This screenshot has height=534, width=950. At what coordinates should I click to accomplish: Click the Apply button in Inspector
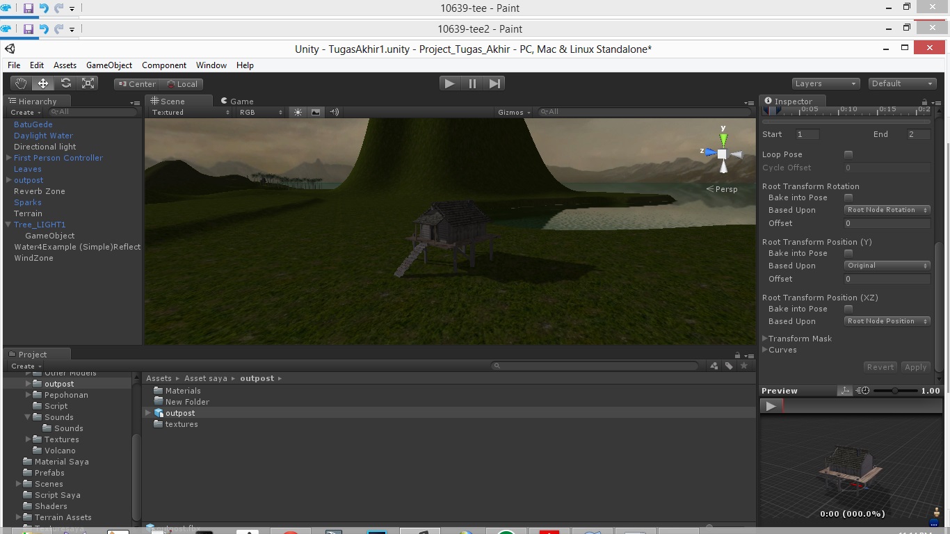coord(915,367)
